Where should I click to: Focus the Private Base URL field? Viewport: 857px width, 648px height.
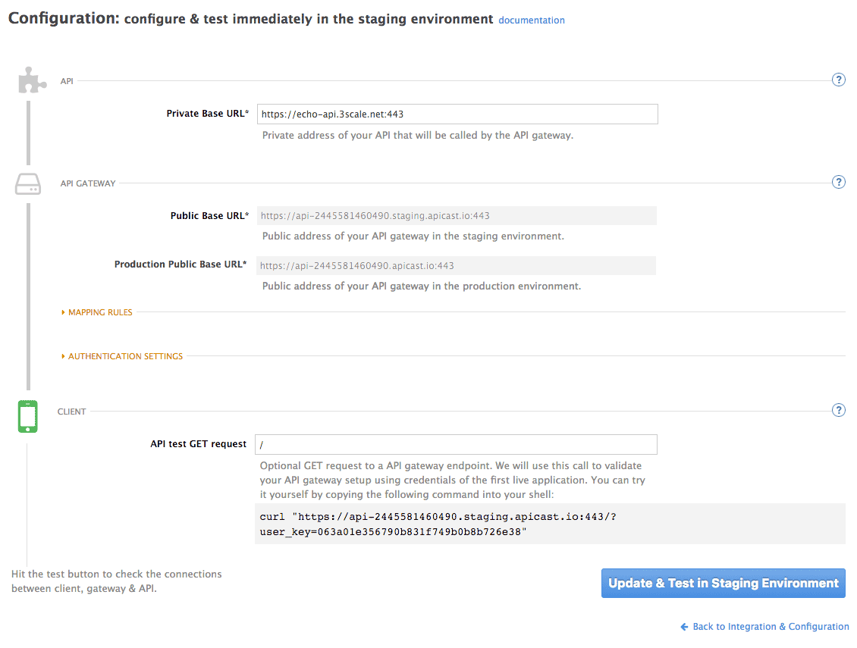coord(457,114)
